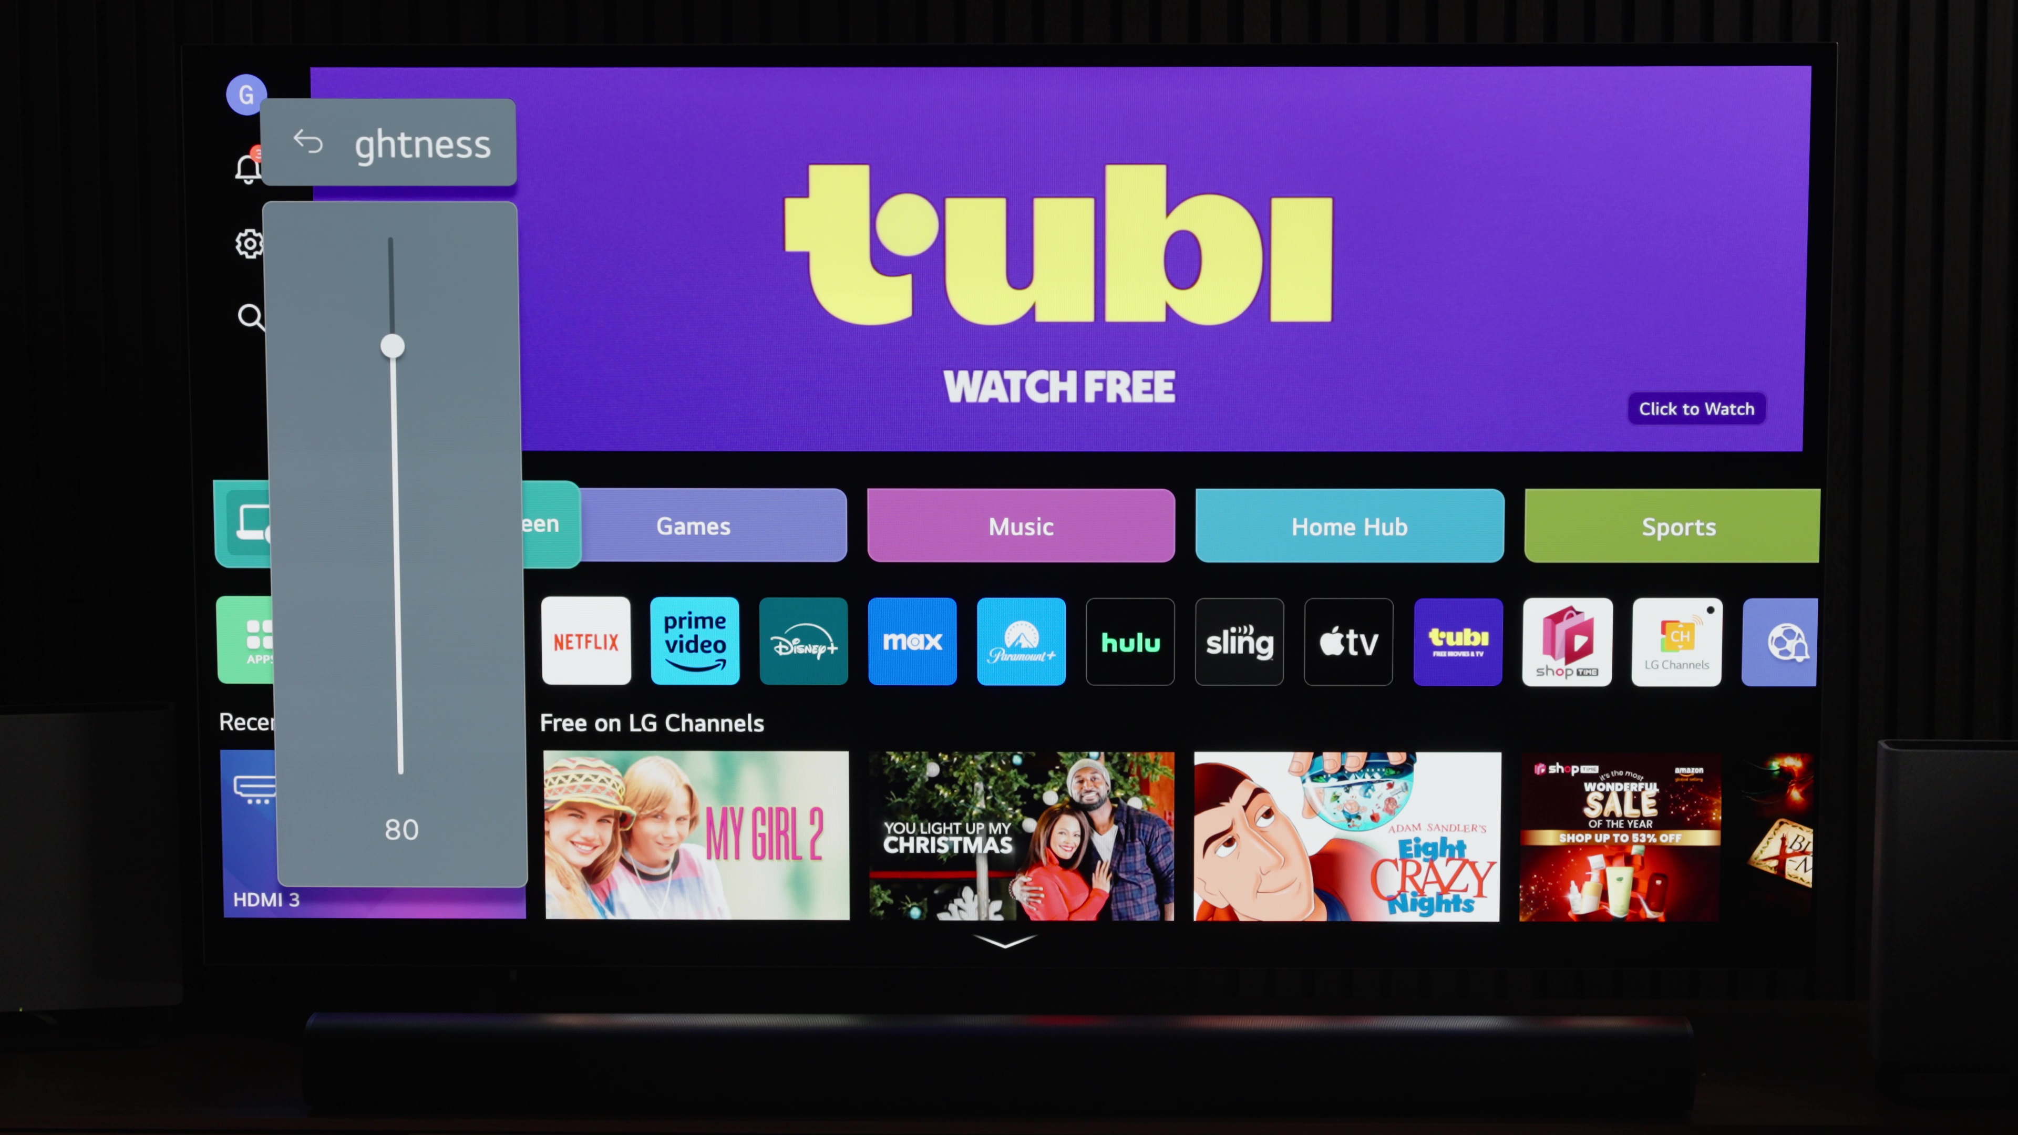Open Apple TV app
Image resolution: width=2018 pixels, height=1135 pixels.
tap(1348, 640)
